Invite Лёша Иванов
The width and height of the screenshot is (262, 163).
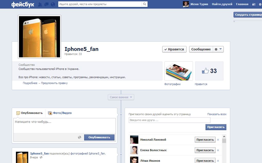205,161
